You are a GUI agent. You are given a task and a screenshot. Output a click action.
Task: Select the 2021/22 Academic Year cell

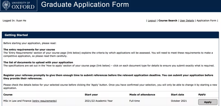pyautogui.click(x=99, y=101)
